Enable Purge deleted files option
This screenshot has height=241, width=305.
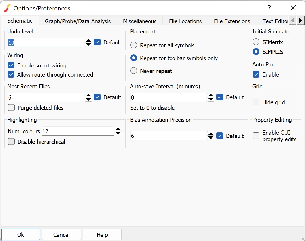(x=11, y=107)
